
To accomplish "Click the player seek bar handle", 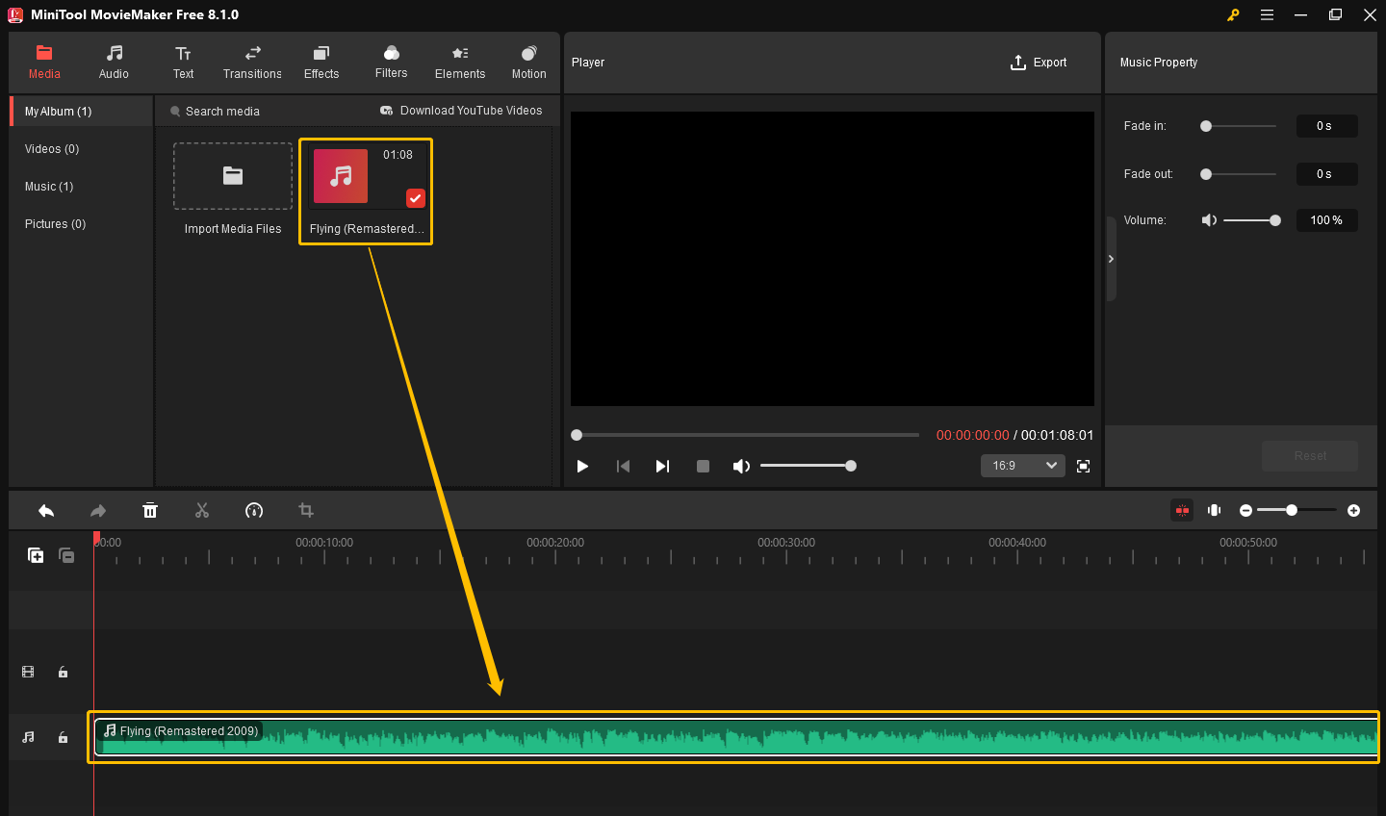I will (x=577, y=435).
